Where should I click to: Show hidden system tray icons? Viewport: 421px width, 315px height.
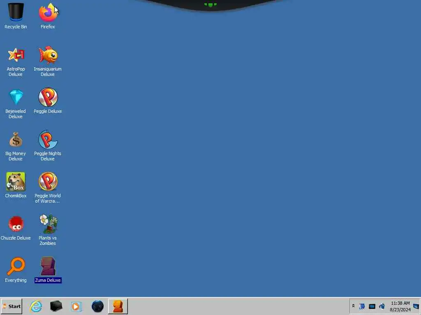tap(353, 306)
